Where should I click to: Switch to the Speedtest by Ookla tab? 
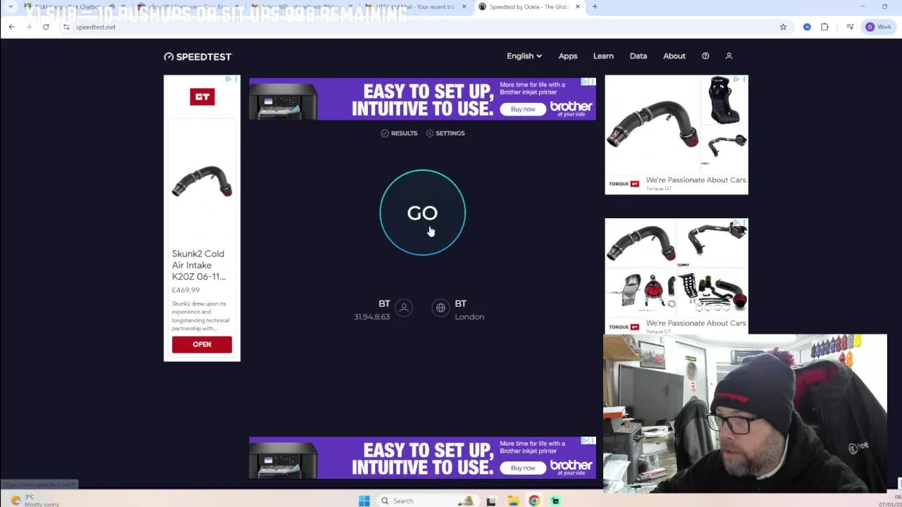click(529, 7)
